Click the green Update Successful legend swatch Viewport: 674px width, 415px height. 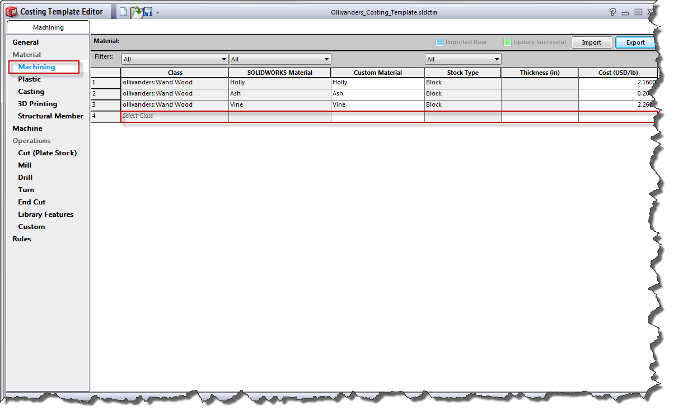(507, 42)
